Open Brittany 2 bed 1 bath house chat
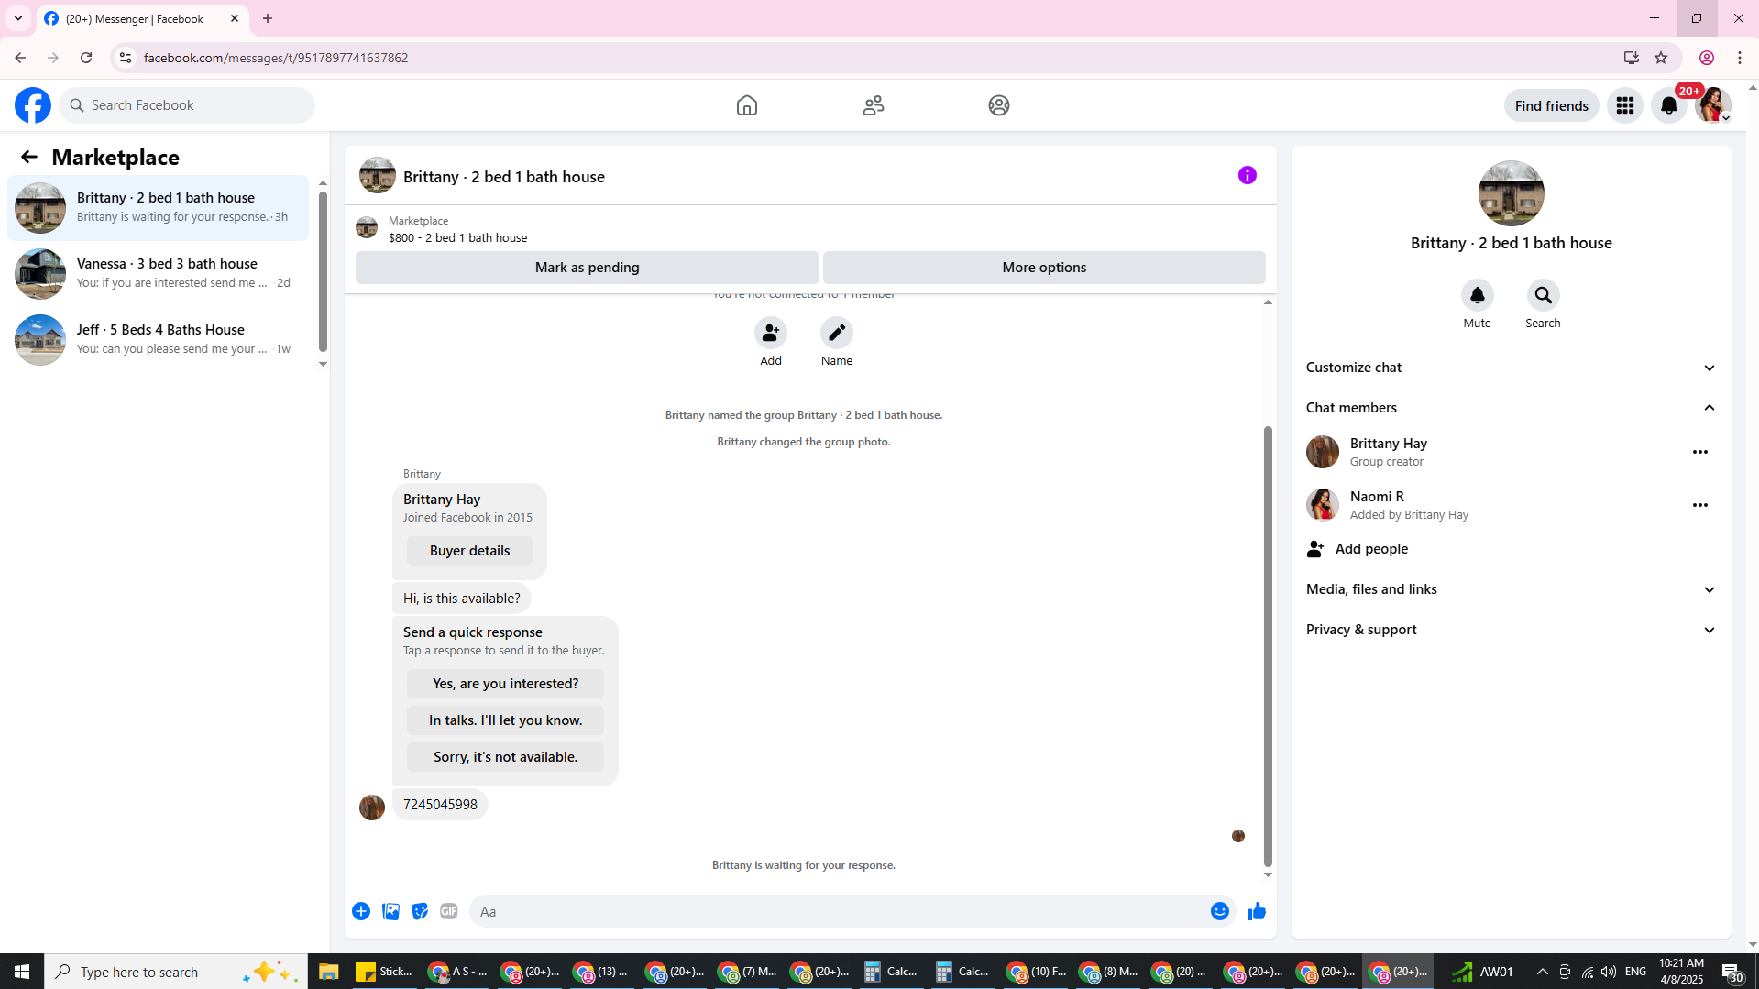This screenshot has height=989, width=1759. click(x=158, y=208)
